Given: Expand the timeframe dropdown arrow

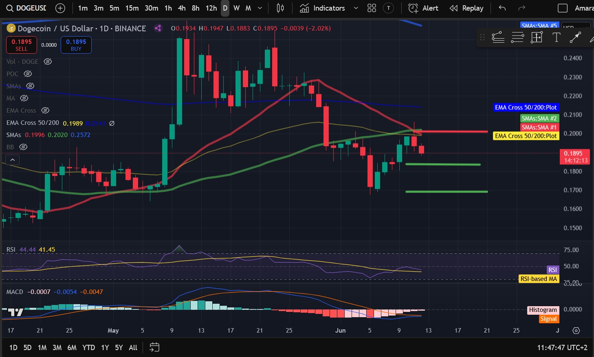Looking at the screenshot, I should 260,8.
